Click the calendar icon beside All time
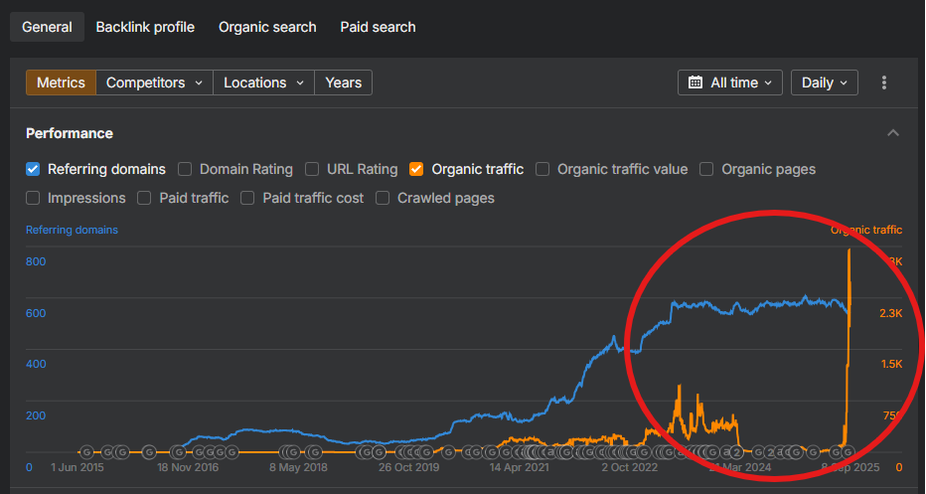Viewport: 926px width, 494px height. pos(695,82)
